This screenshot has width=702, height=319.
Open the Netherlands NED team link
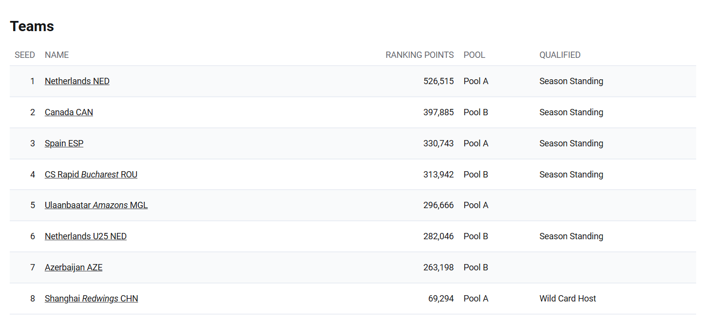77,81
